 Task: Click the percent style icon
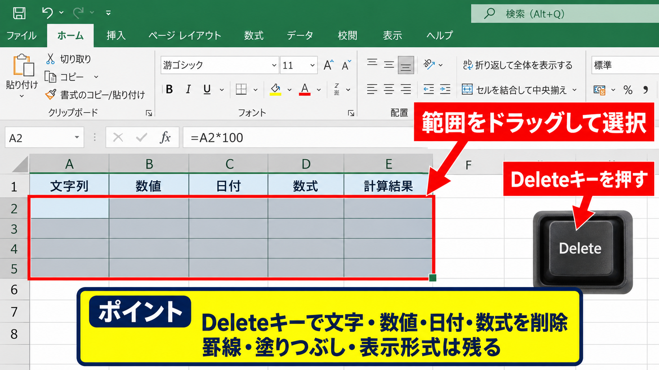(628, 90)
